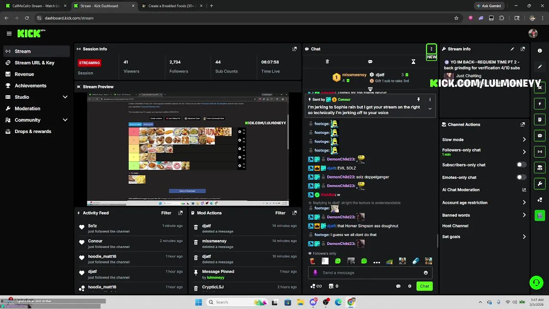Viewport: 549px width, 309px height.
Task: Open external link for AI Chat Moderation
Action: coord(524,190)
